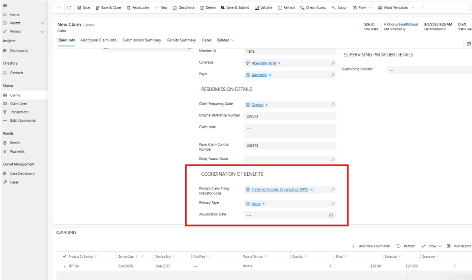Expand the 97154 claim line row
The height and width of the screenshot is (280, 472).
pos(65,266)
